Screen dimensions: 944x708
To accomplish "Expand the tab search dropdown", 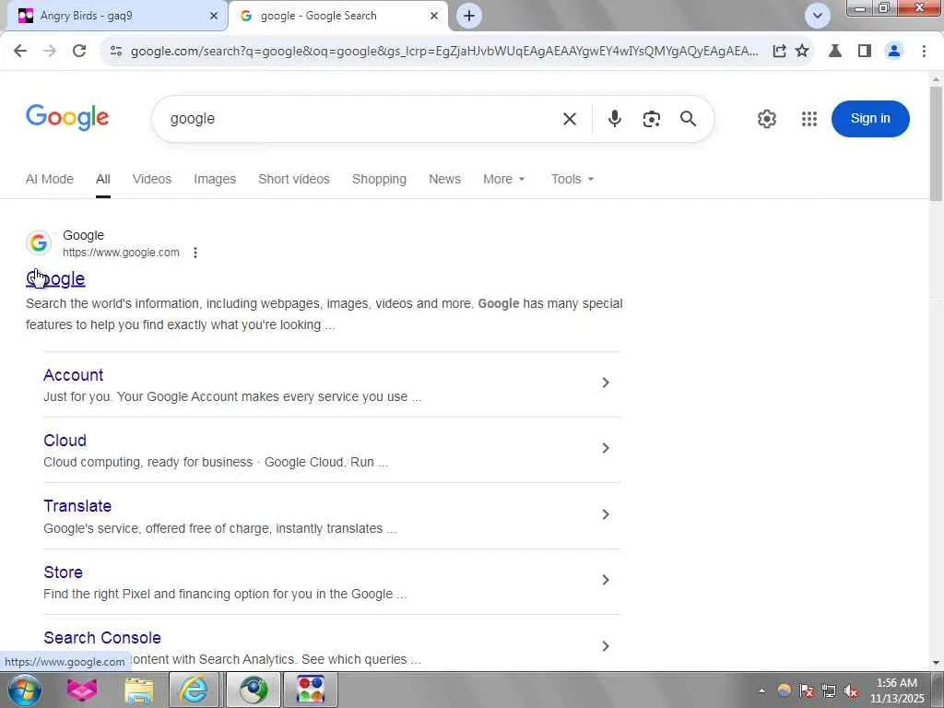I will coord(817,16).
